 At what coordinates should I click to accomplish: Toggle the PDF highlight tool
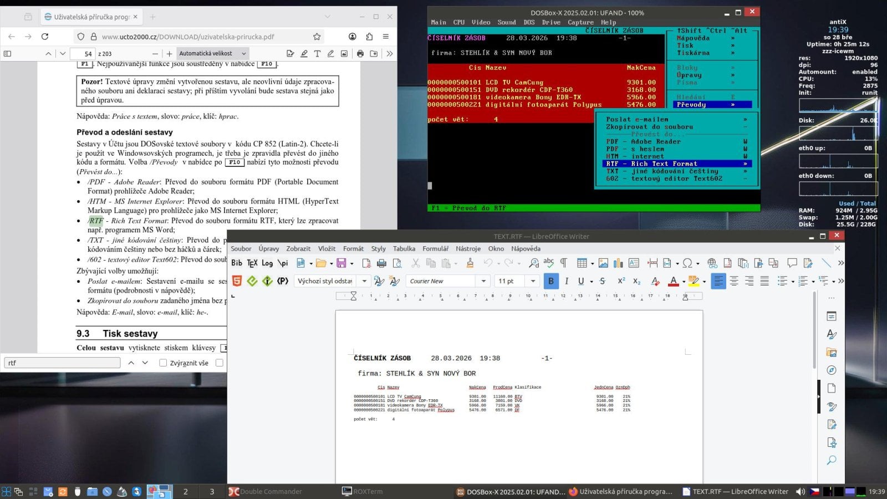(x=304, y=54)
